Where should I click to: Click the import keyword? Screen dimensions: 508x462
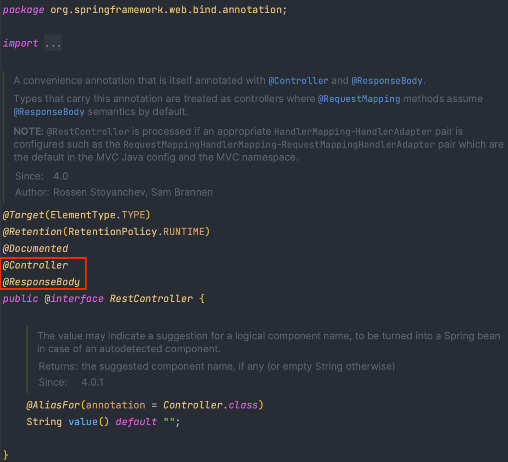21,43
